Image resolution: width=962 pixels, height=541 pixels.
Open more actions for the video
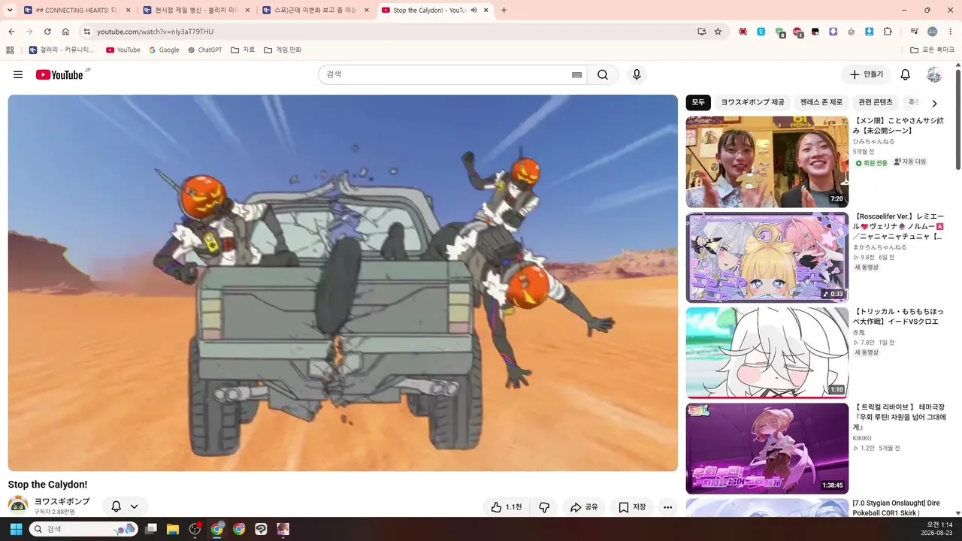[x=667, y=507]
